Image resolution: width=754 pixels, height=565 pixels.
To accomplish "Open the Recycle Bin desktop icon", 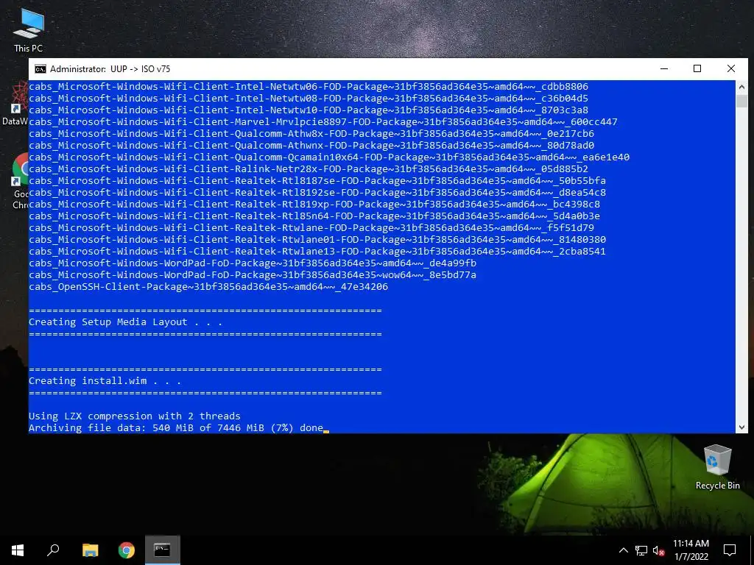I will [717, 467].
